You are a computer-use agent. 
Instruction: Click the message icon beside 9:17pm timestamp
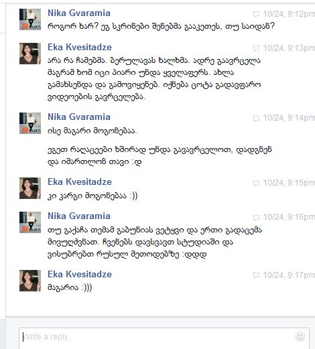[256, 275]
